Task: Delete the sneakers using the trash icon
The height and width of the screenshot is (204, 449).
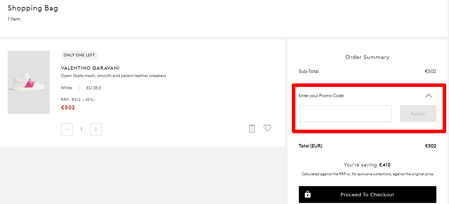Action: click(x=252, y=129)
